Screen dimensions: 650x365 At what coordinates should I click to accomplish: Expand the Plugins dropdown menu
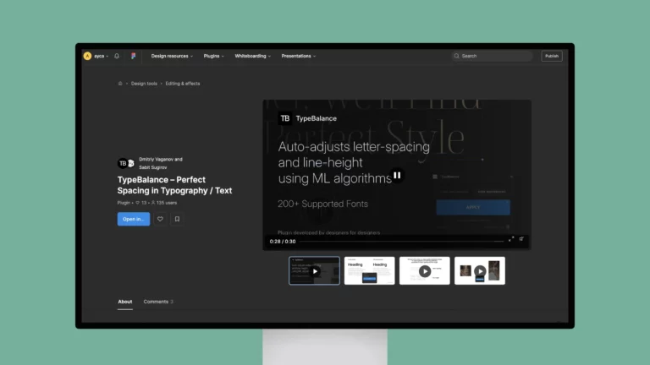[x=213, y=56]
